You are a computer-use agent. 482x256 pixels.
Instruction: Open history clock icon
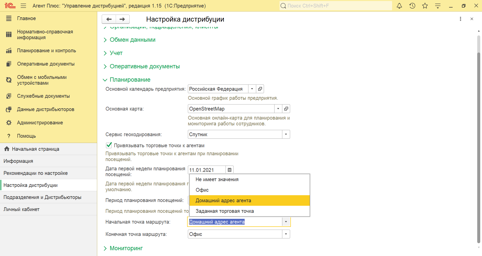412,6
